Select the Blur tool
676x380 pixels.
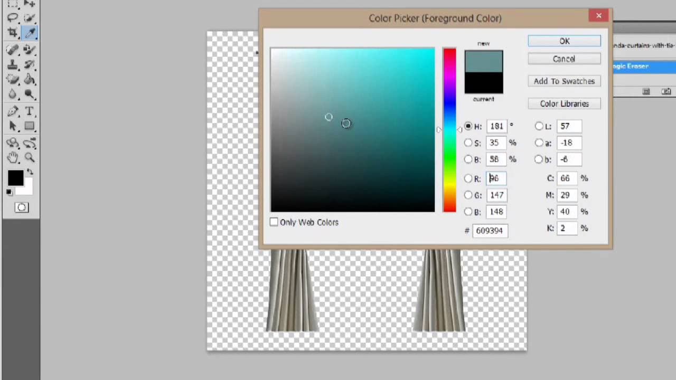click(13, 94)
